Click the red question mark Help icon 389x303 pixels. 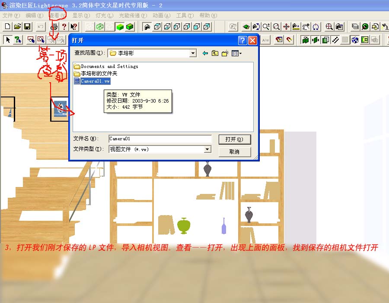(x=64, y=26)
